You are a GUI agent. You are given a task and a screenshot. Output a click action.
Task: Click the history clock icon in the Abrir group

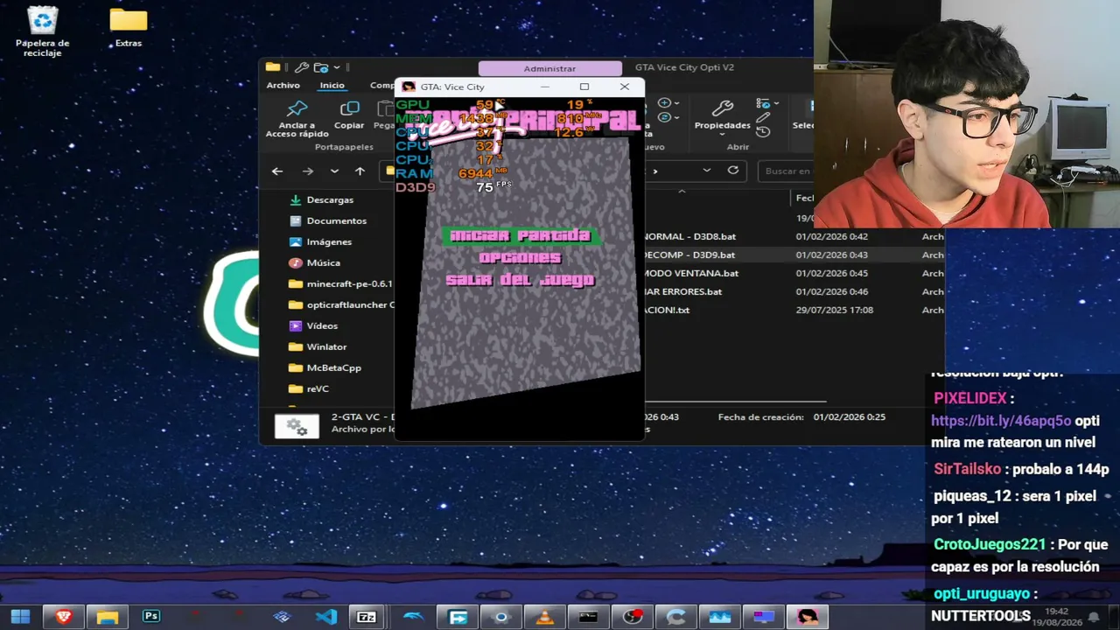[763, 132]
